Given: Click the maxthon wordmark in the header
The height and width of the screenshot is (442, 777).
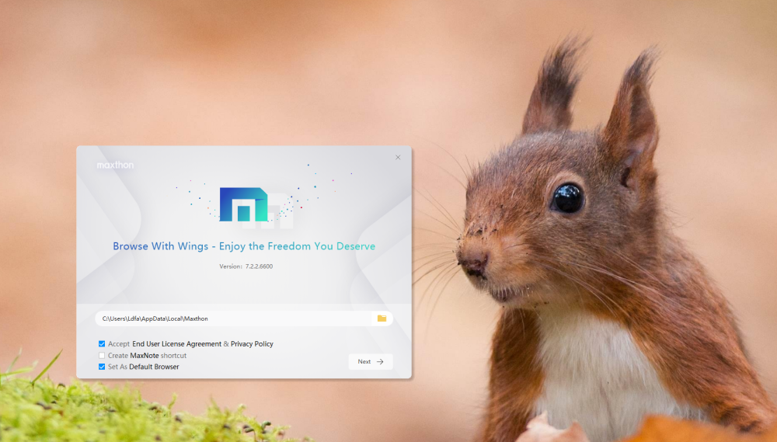Looking at the screenshot, I should [x=115, y=165].
